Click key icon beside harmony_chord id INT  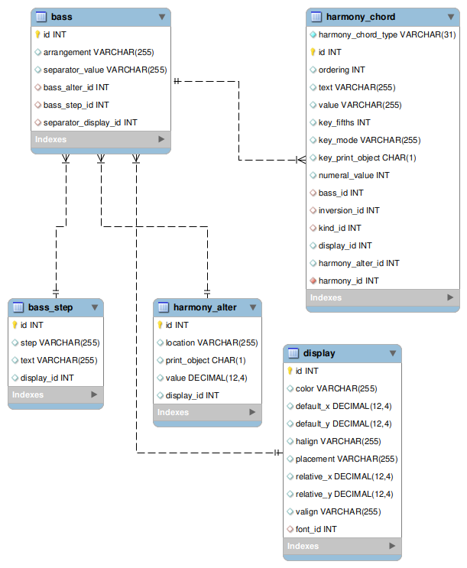tap(313, 52)
